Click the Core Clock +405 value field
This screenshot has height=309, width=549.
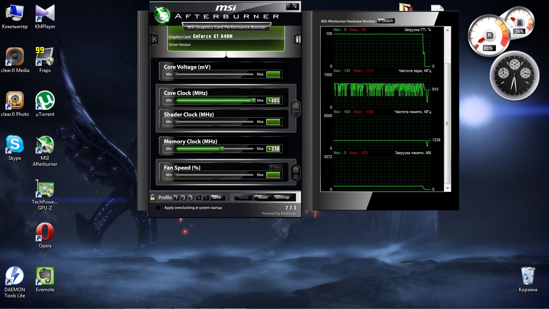coord(273,100)
